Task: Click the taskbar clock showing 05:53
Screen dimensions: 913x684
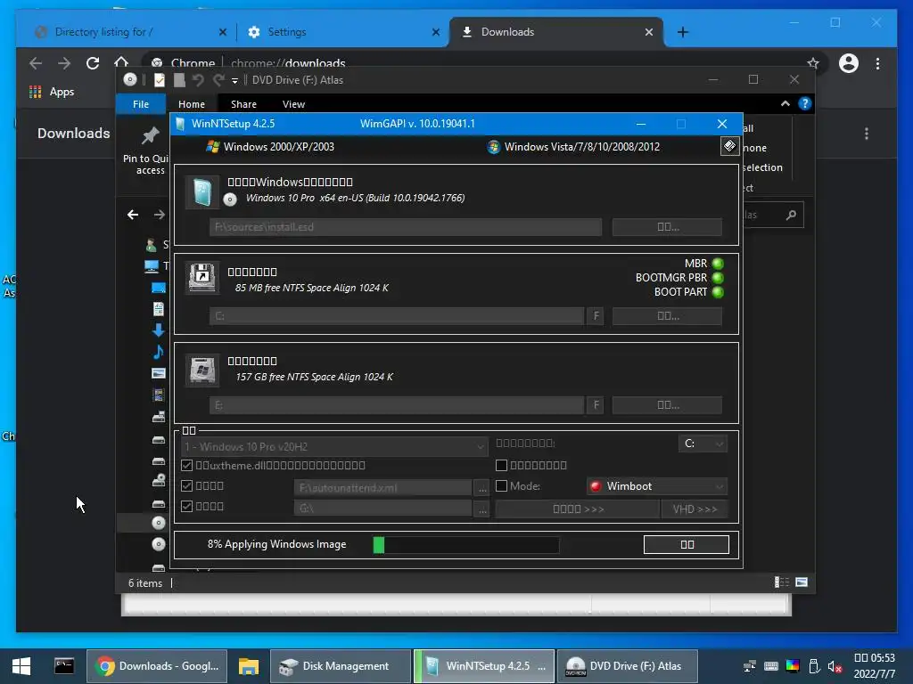Action: pyautogui.click(x=874, y=666)
